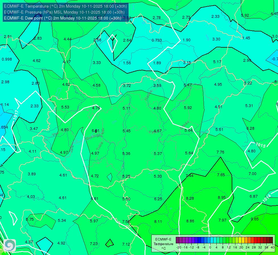Image resolution: width=278 pixels, height=255 pixels.
Task: Click the 1.90 temperature value
Action: click(187, 40)
